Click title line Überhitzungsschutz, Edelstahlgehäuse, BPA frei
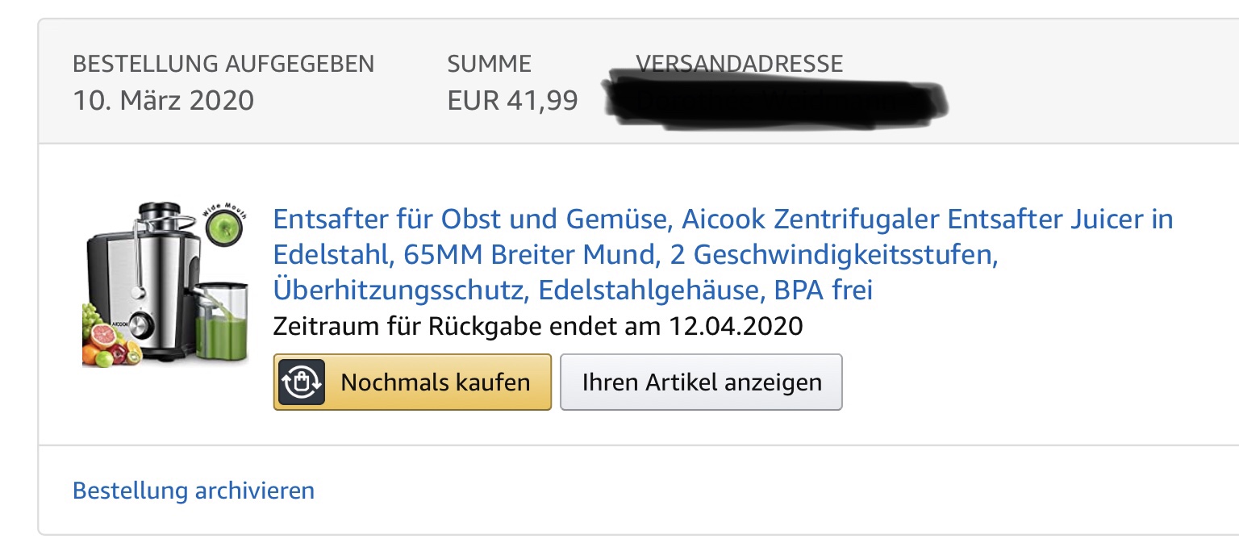 (573, 290)
